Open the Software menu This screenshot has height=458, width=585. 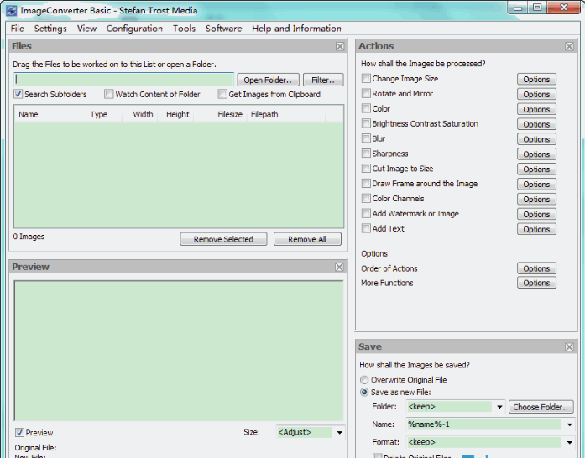223,29
